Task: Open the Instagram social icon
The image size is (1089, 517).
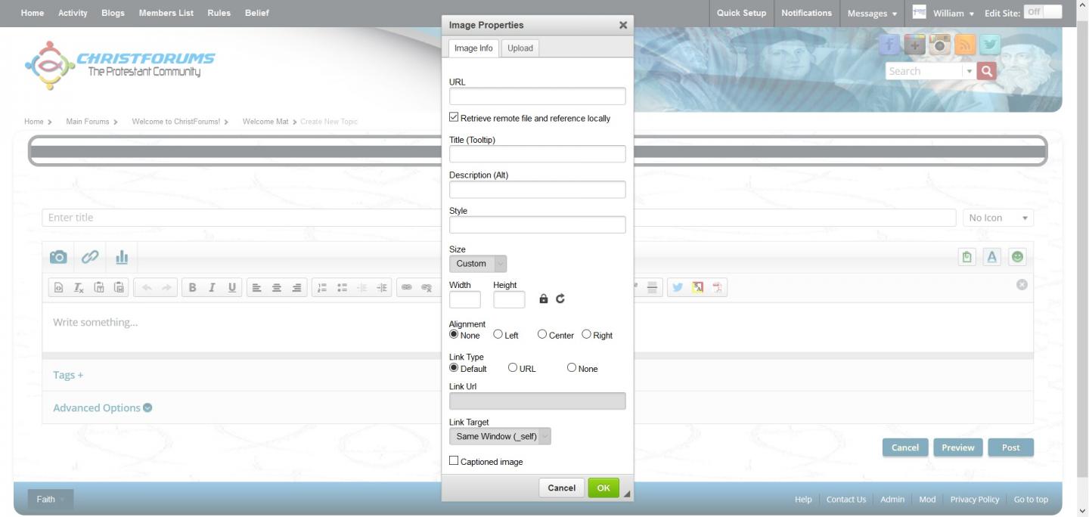Action: (940, 45)
